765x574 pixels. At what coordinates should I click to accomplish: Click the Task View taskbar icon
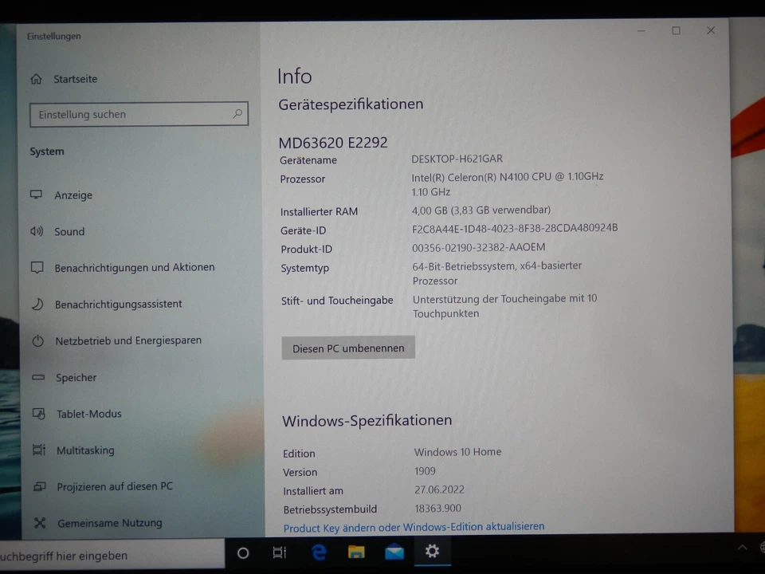[280, 552]
